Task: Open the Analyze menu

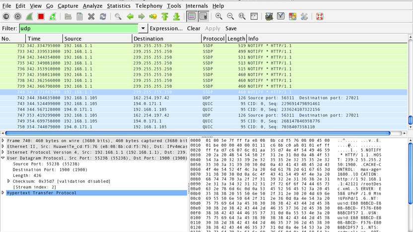Action: (x=92, y=6)
